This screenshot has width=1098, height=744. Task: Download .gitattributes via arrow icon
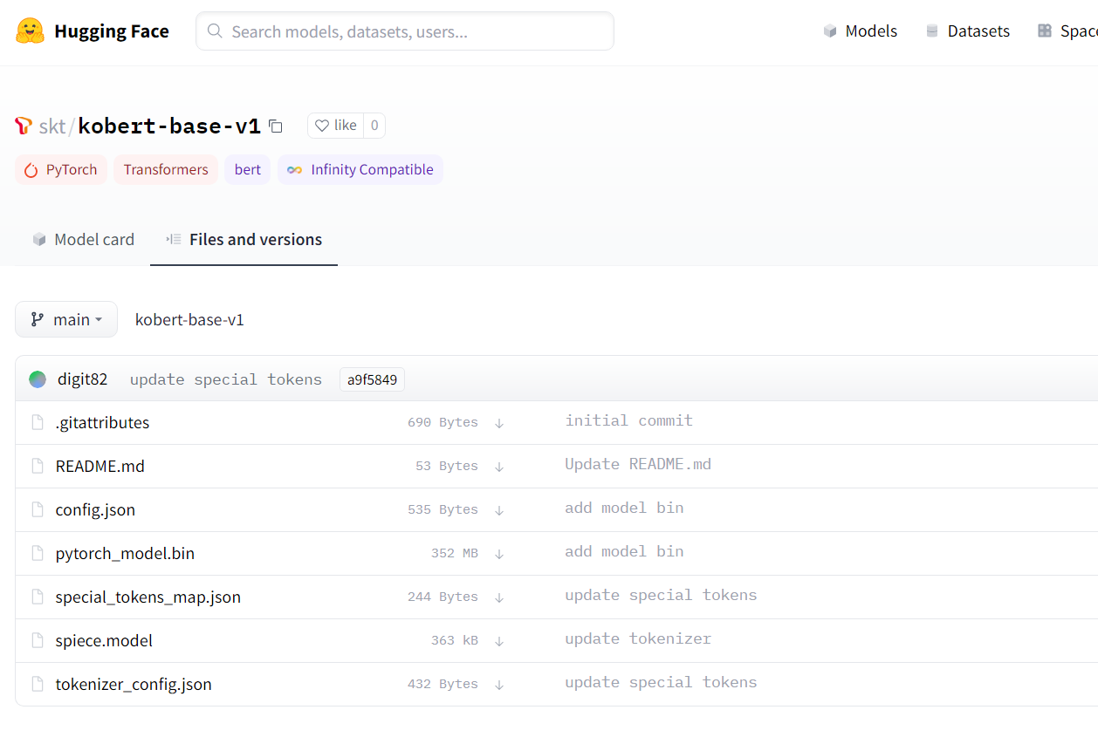coord(499,423)
